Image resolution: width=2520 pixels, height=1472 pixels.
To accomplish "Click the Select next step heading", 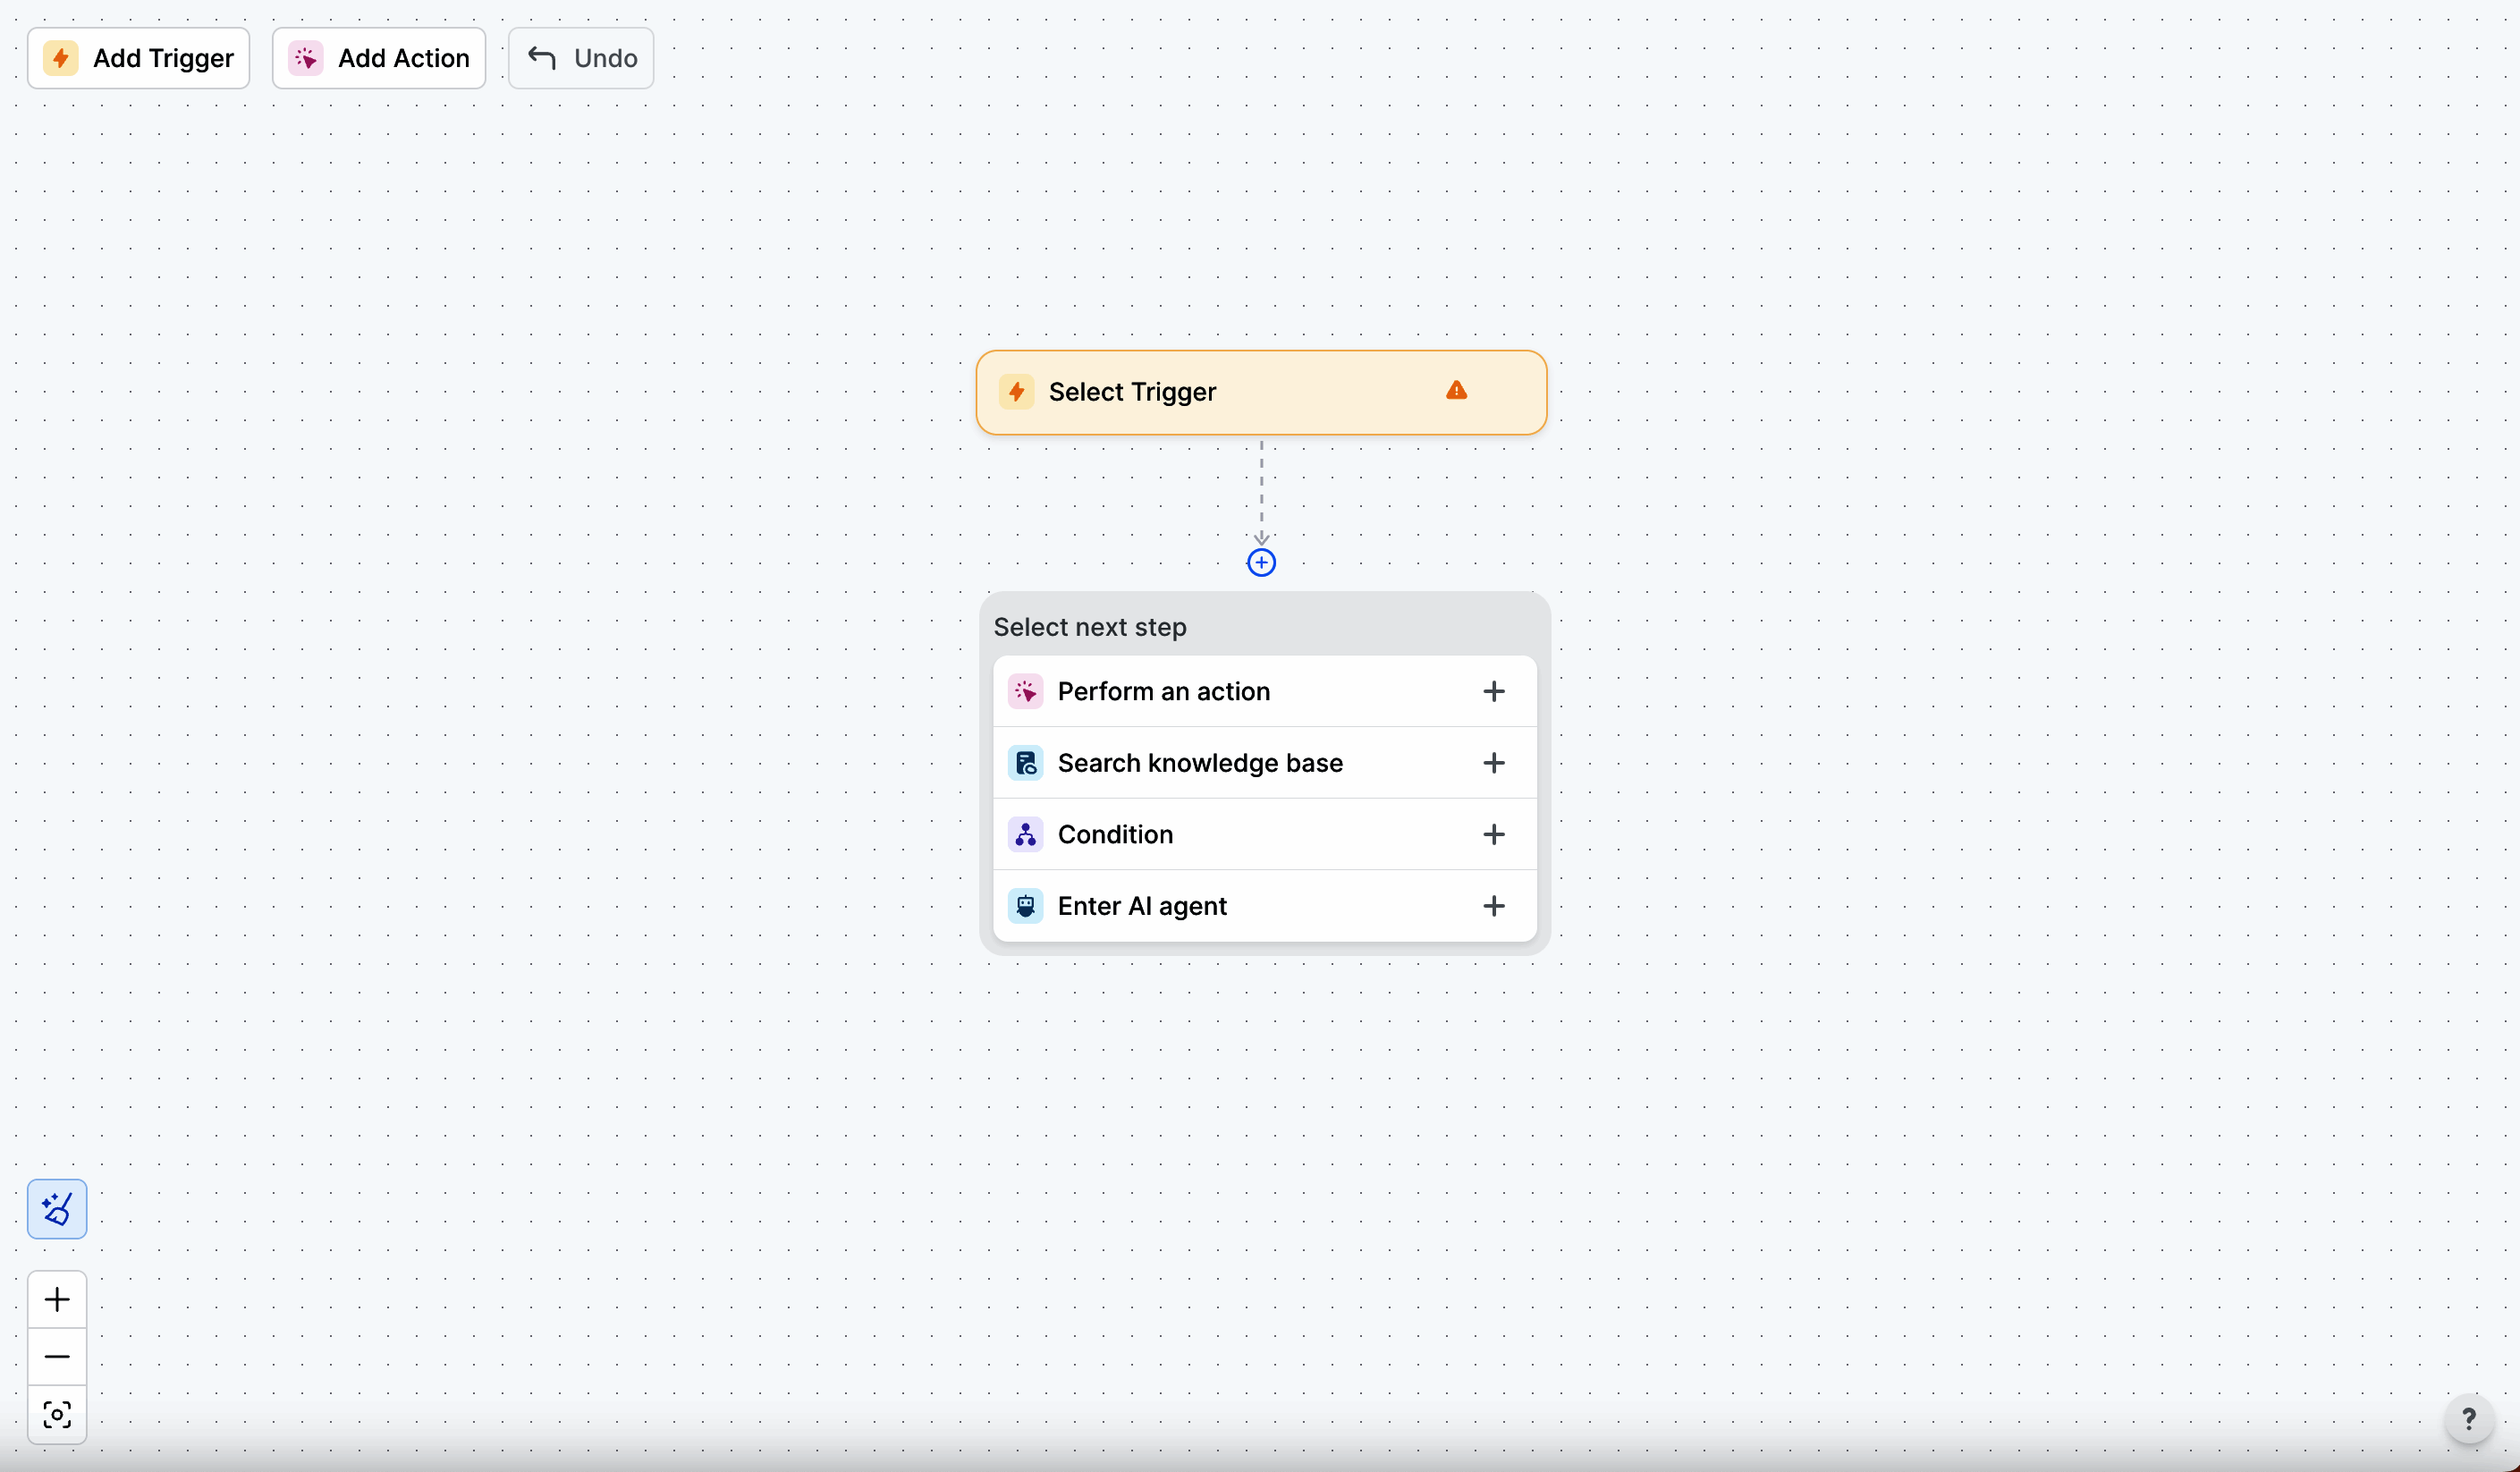I will [x=1090, y=627].
